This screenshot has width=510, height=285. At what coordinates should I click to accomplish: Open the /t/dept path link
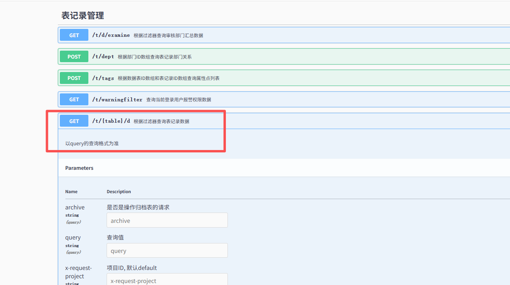point(103,57)
